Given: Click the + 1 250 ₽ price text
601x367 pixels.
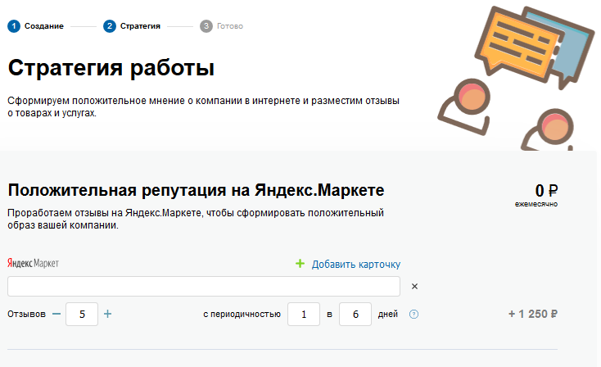Looking at the screenshot, I should [x=533, y=314].
